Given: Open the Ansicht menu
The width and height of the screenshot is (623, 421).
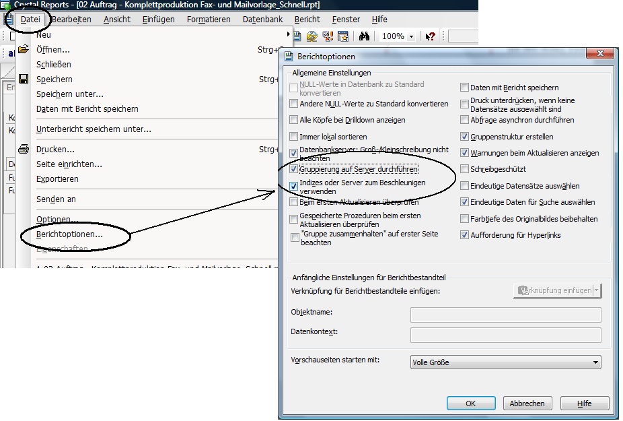Looking at the screenshot, I should click(x=117, y=19).
